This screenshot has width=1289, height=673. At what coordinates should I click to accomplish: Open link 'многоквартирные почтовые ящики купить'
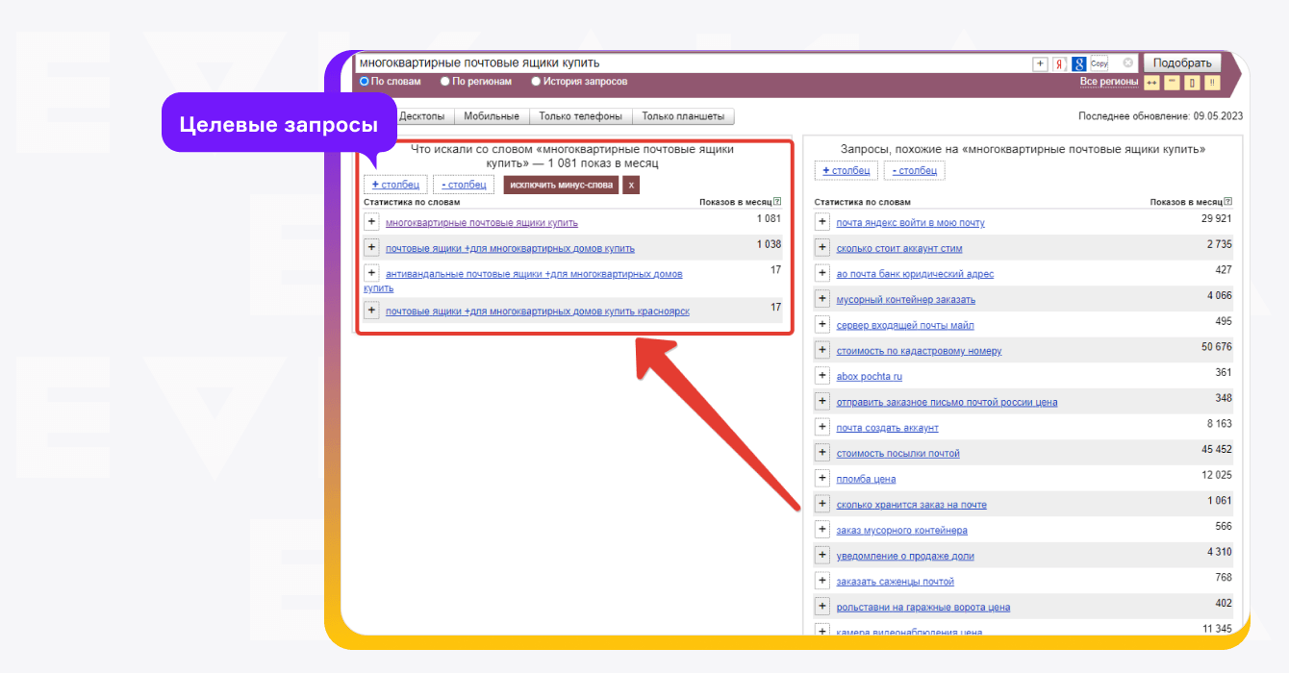[x=482, y=223]
